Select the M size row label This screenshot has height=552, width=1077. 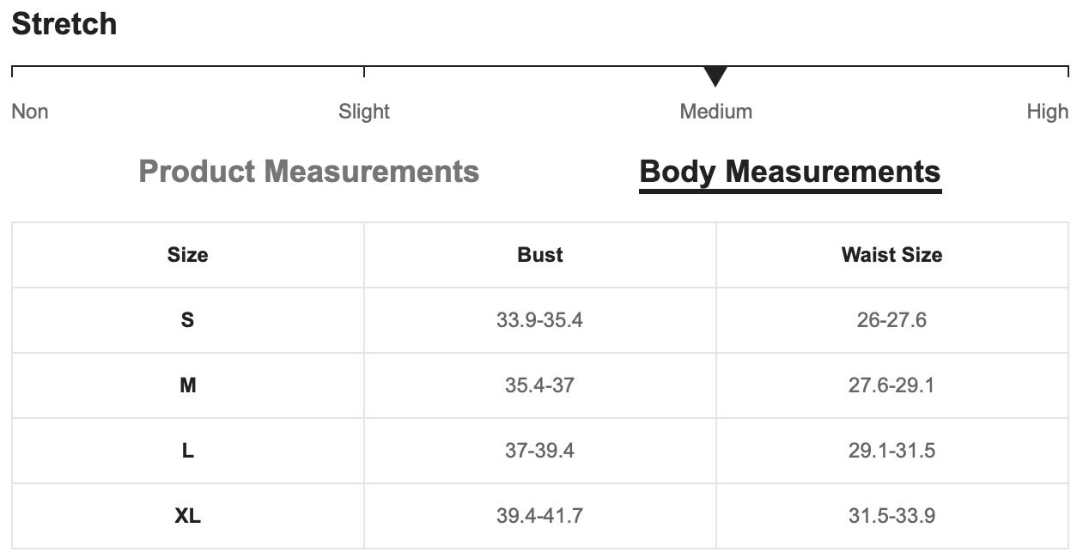click(x=187, y=385)
